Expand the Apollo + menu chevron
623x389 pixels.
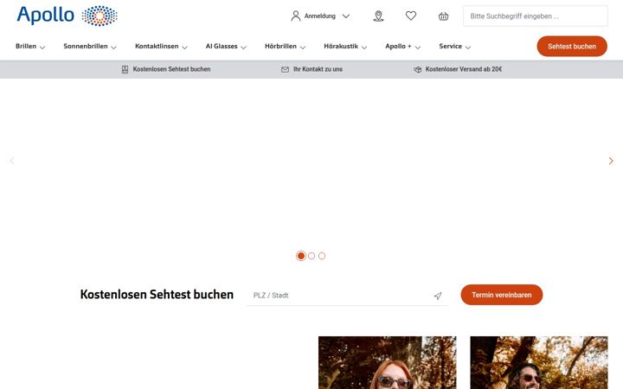point(418,48)
